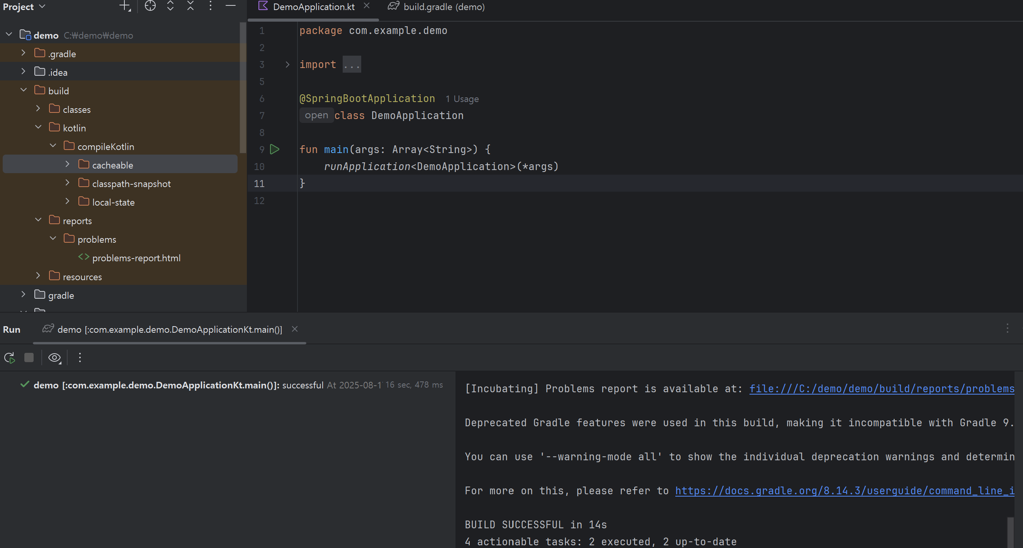This screenshot has height=548, width=1023.
Task: Close the DemoApplication.kt tab
Action: pyautogui.click(x=367, y=6)
